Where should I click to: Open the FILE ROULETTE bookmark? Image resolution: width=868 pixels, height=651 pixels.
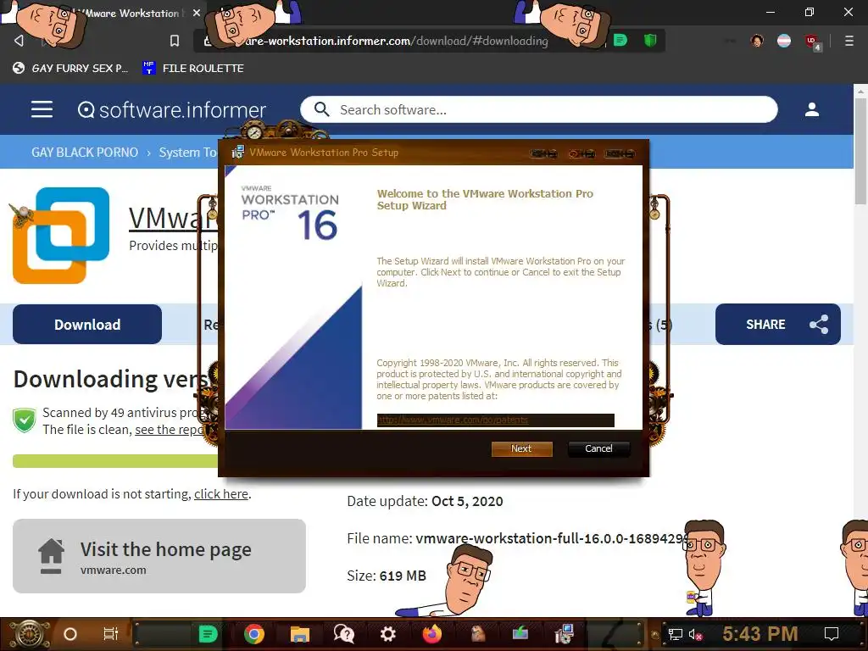192,68
